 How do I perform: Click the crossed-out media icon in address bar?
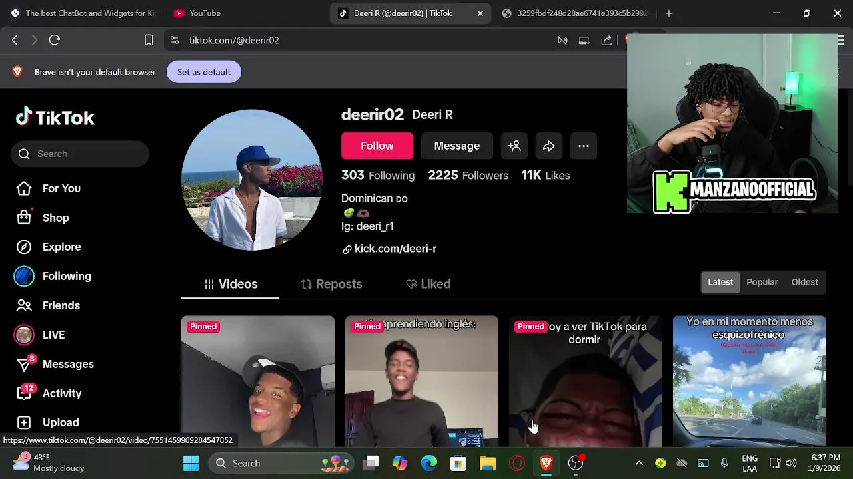[x=562, y=40]
